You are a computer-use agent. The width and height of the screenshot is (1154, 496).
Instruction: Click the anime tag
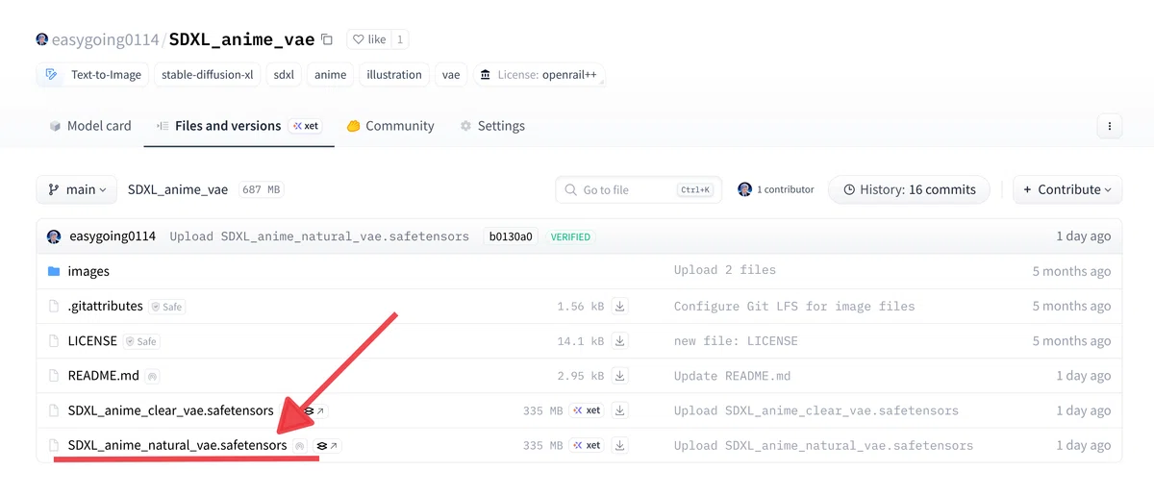330,75
